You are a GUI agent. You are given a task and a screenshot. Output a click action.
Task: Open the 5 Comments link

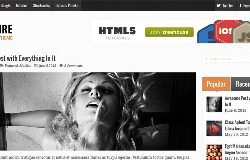pos(73,65)
